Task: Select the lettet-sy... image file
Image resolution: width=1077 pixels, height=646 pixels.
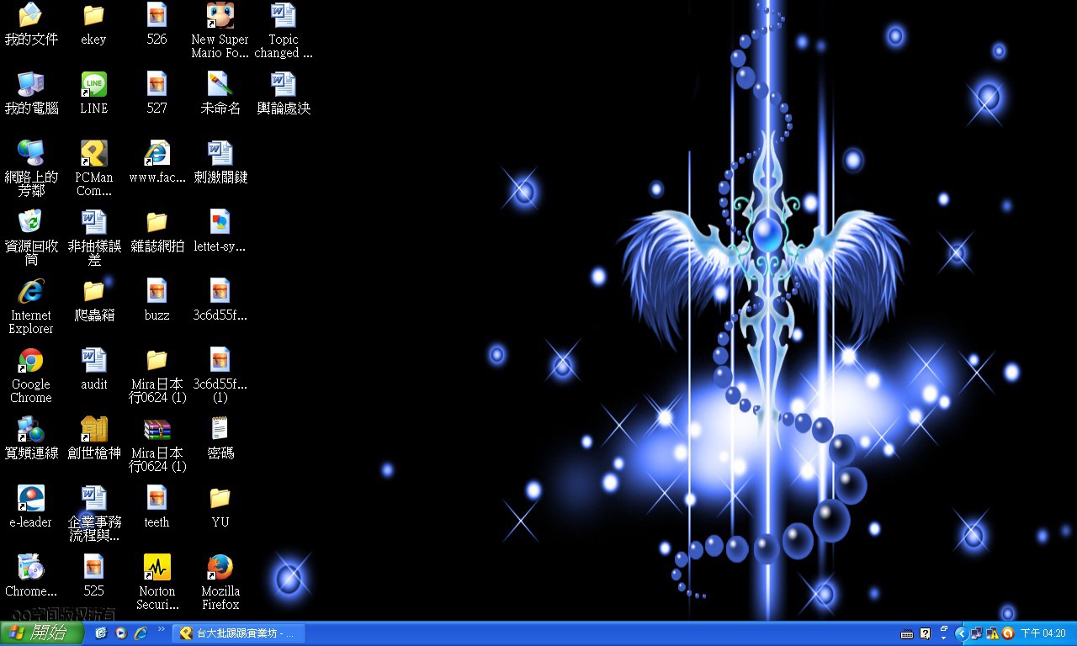Action: click(220, 222)
